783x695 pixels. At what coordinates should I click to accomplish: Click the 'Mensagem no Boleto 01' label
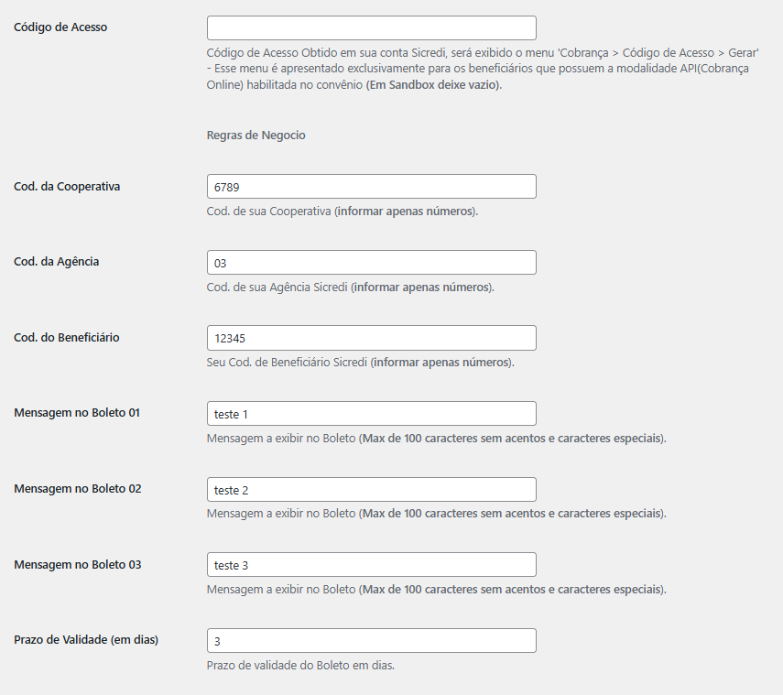[77, 413]
